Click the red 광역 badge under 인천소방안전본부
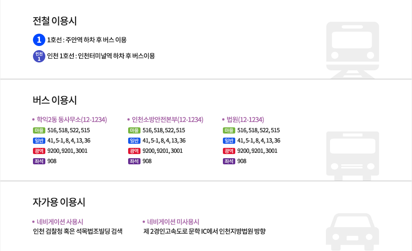Viewport: 412px width, 251px height. 134,151
